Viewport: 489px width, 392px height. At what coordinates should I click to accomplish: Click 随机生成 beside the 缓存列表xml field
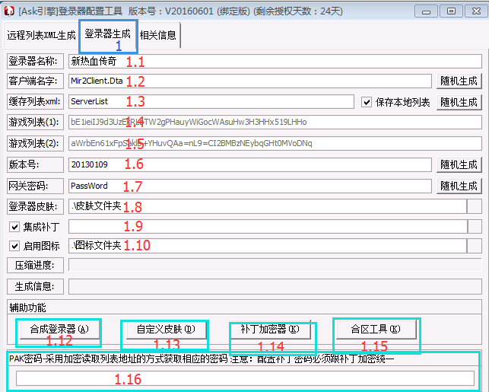[460, 102]
